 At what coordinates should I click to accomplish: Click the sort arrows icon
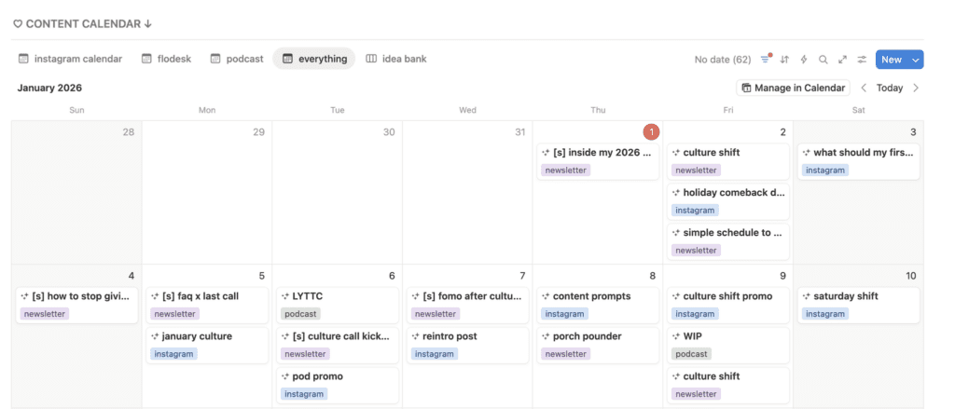click(x=784, y=60)
